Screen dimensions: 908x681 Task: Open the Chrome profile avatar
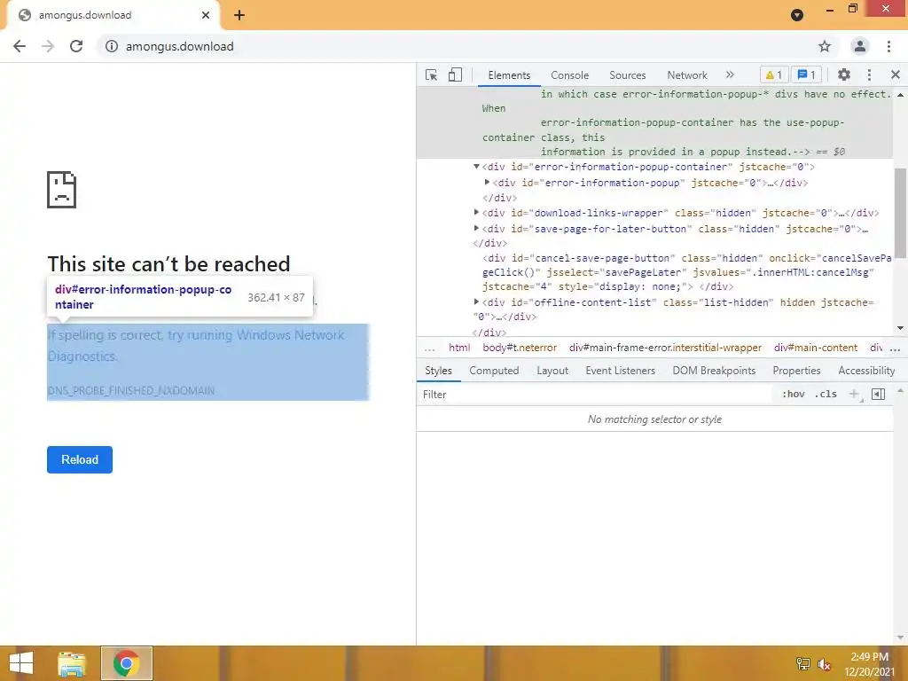[x=860, y=46]
